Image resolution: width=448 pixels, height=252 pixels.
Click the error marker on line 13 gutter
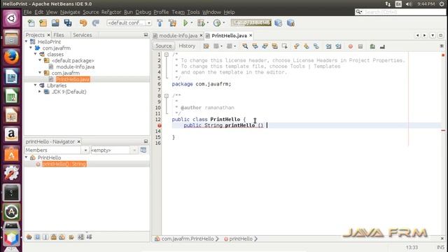[x=160, y=125]
